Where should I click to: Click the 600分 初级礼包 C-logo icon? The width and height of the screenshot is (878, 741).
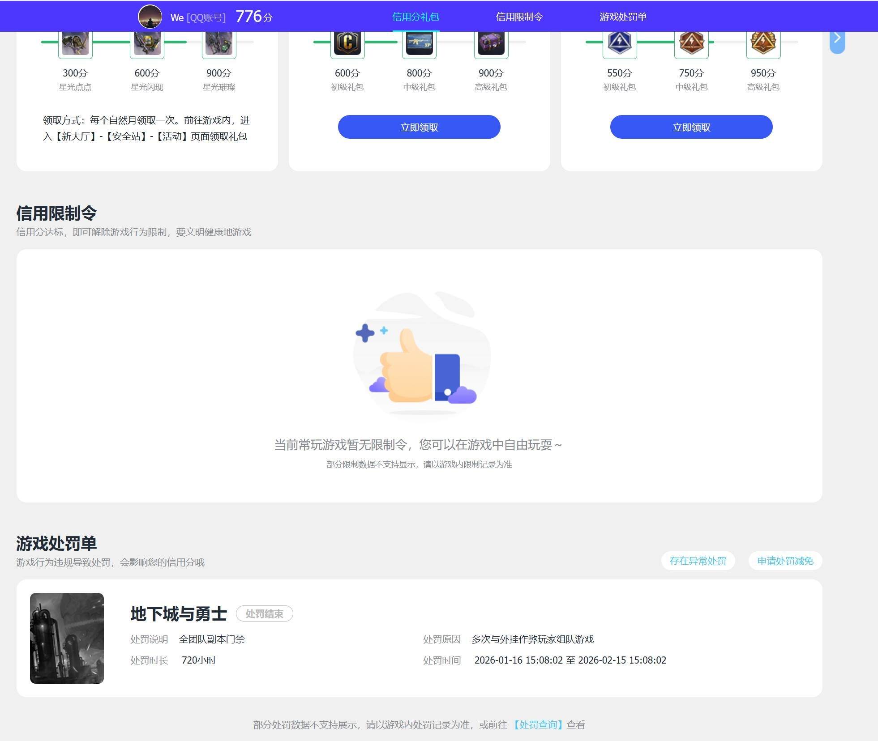347,45
